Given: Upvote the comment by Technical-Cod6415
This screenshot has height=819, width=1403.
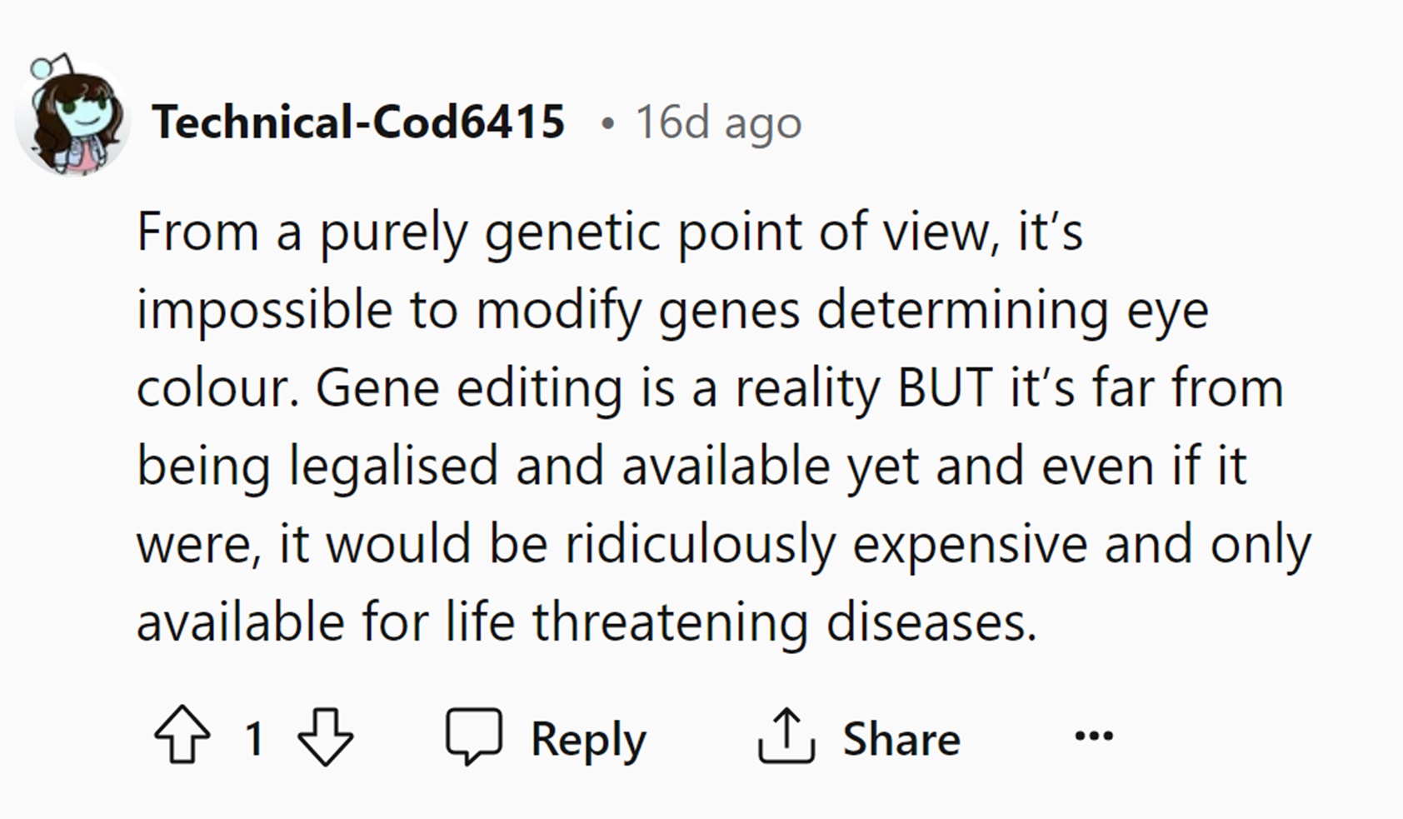Looking at the screenshot, I should point(182,736).
